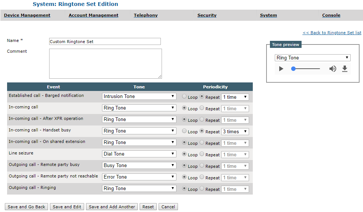Play the tone preview audio
The height and width of the screenshot is (212, 363).
pyautogui.click(x=281, y=69)
